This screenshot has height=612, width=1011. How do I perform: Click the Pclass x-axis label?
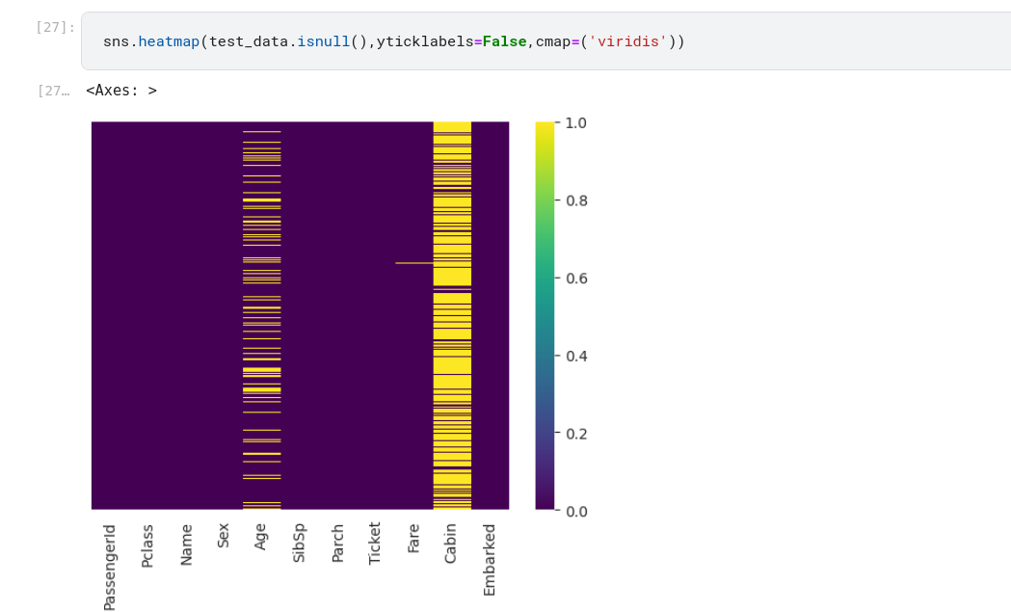tap(147, 545)
